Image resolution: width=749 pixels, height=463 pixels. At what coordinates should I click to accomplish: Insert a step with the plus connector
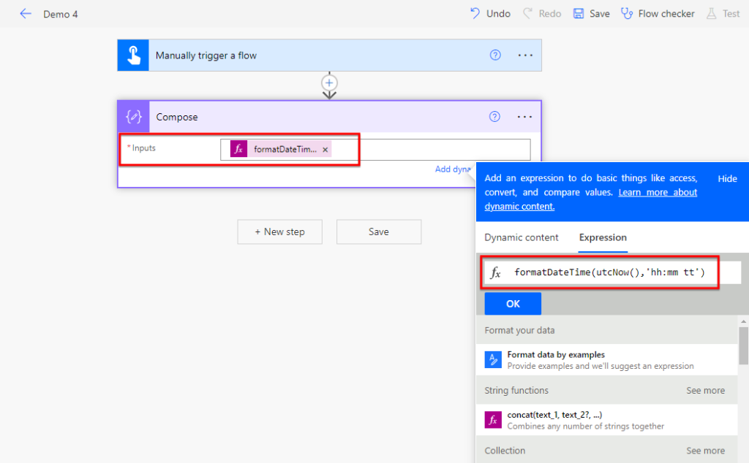(329, 83)
